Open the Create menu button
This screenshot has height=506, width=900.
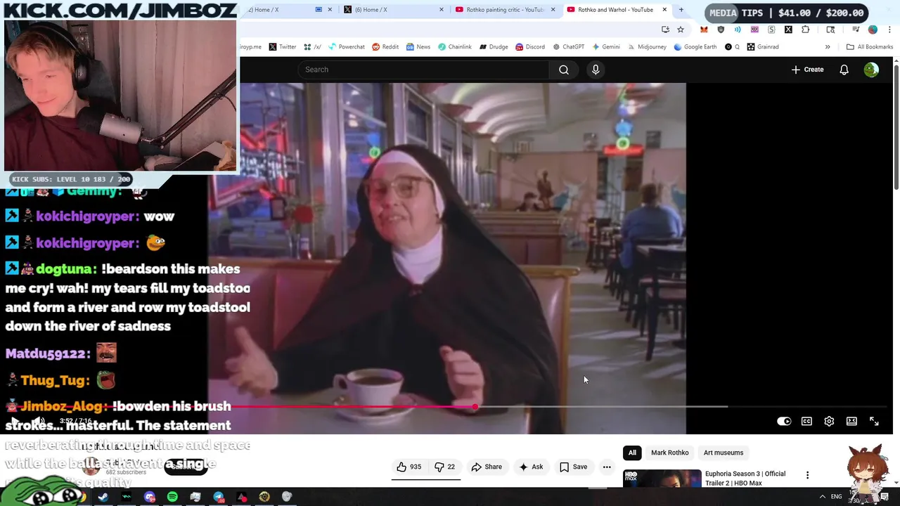pyautogui.click(x=807, y=70)
